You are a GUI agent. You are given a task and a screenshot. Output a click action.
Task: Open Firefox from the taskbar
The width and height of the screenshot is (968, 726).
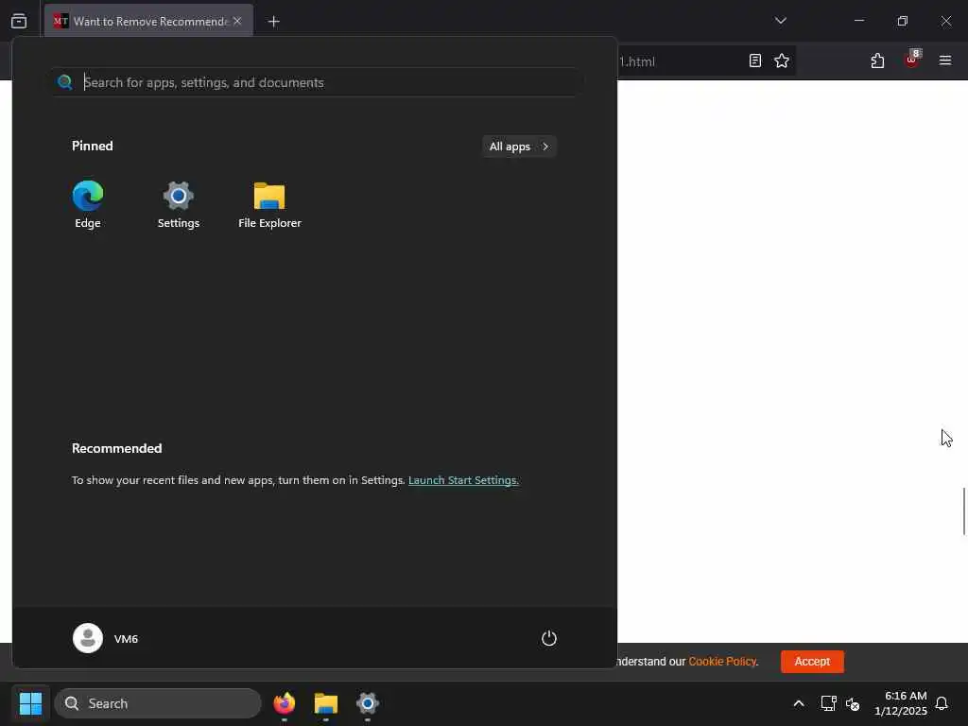[x=284, y=703]
